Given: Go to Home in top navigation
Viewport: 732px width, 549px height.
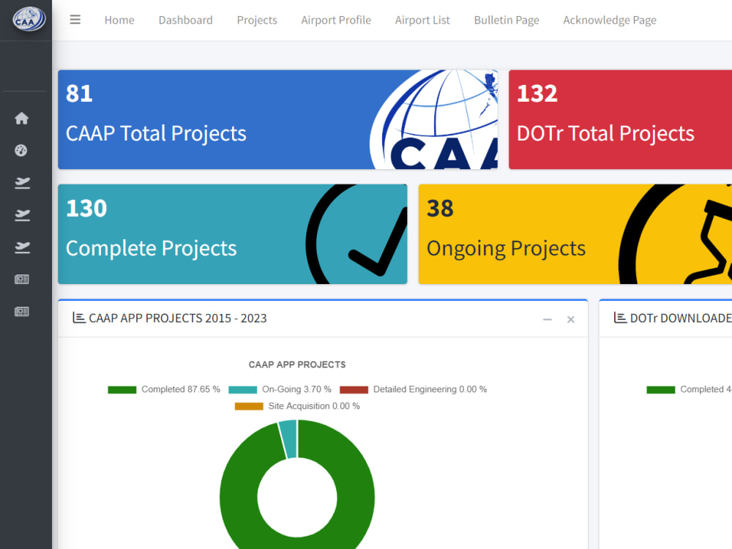Looking at the screenshot, I should (x=119, y=20).
